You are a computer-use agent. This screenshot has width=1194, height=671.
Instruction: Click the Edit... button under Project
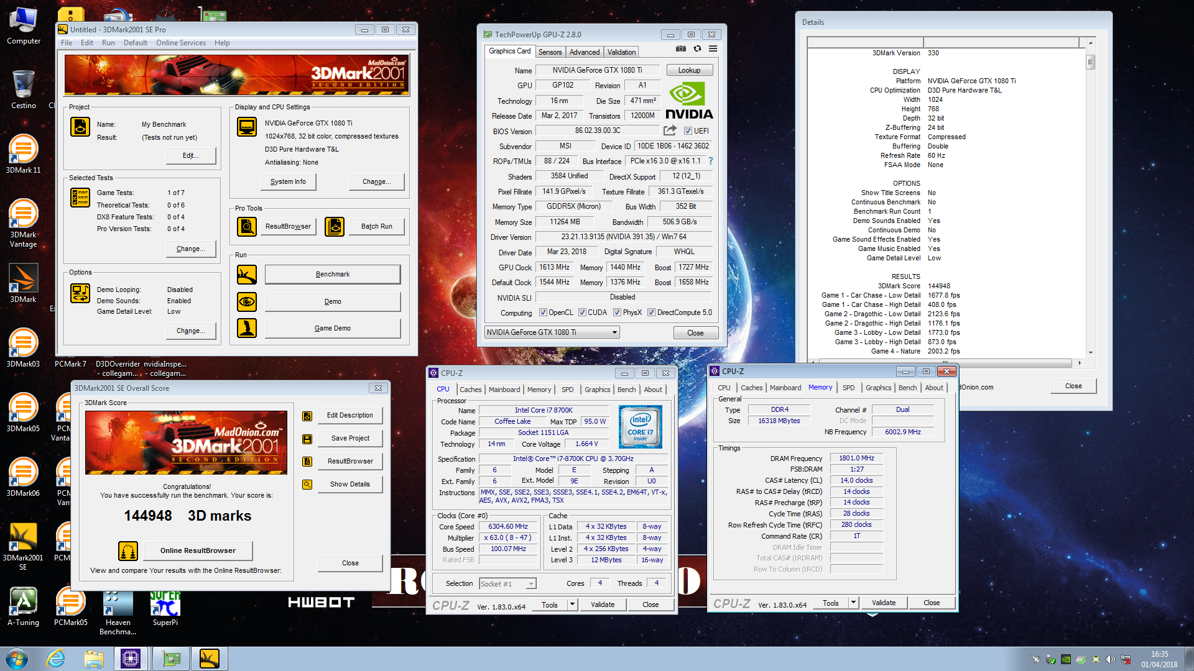tap(191, 156)
